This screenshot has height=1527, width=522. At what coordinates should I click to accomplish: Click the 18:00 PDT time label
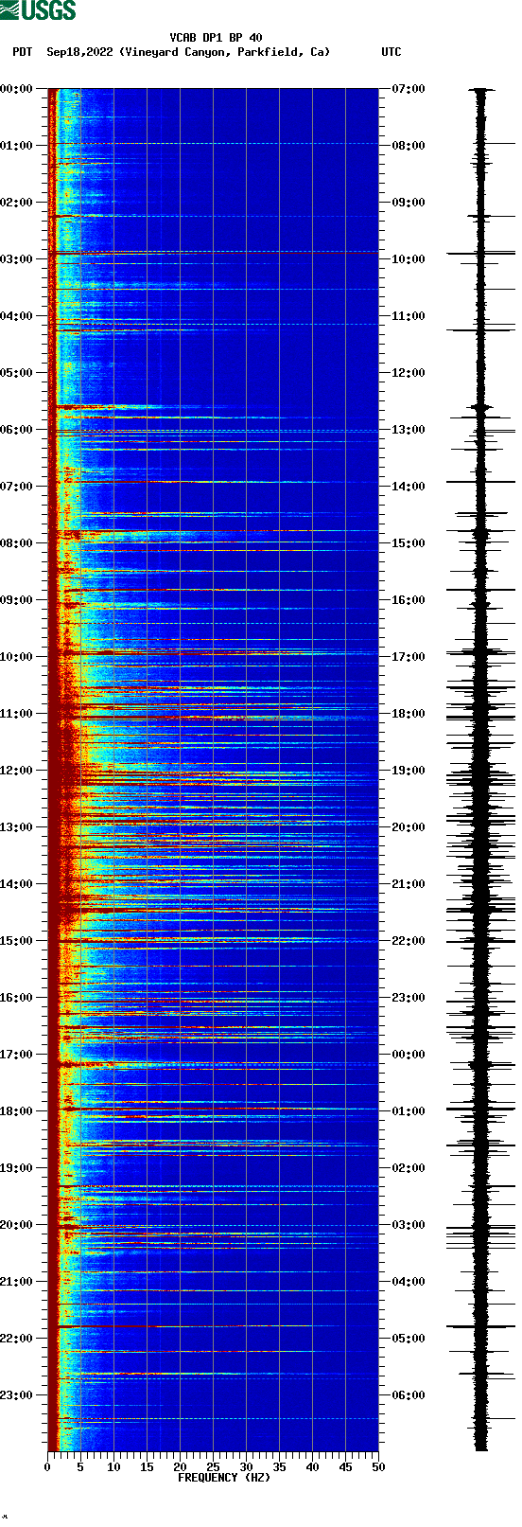pos(17,1111)
